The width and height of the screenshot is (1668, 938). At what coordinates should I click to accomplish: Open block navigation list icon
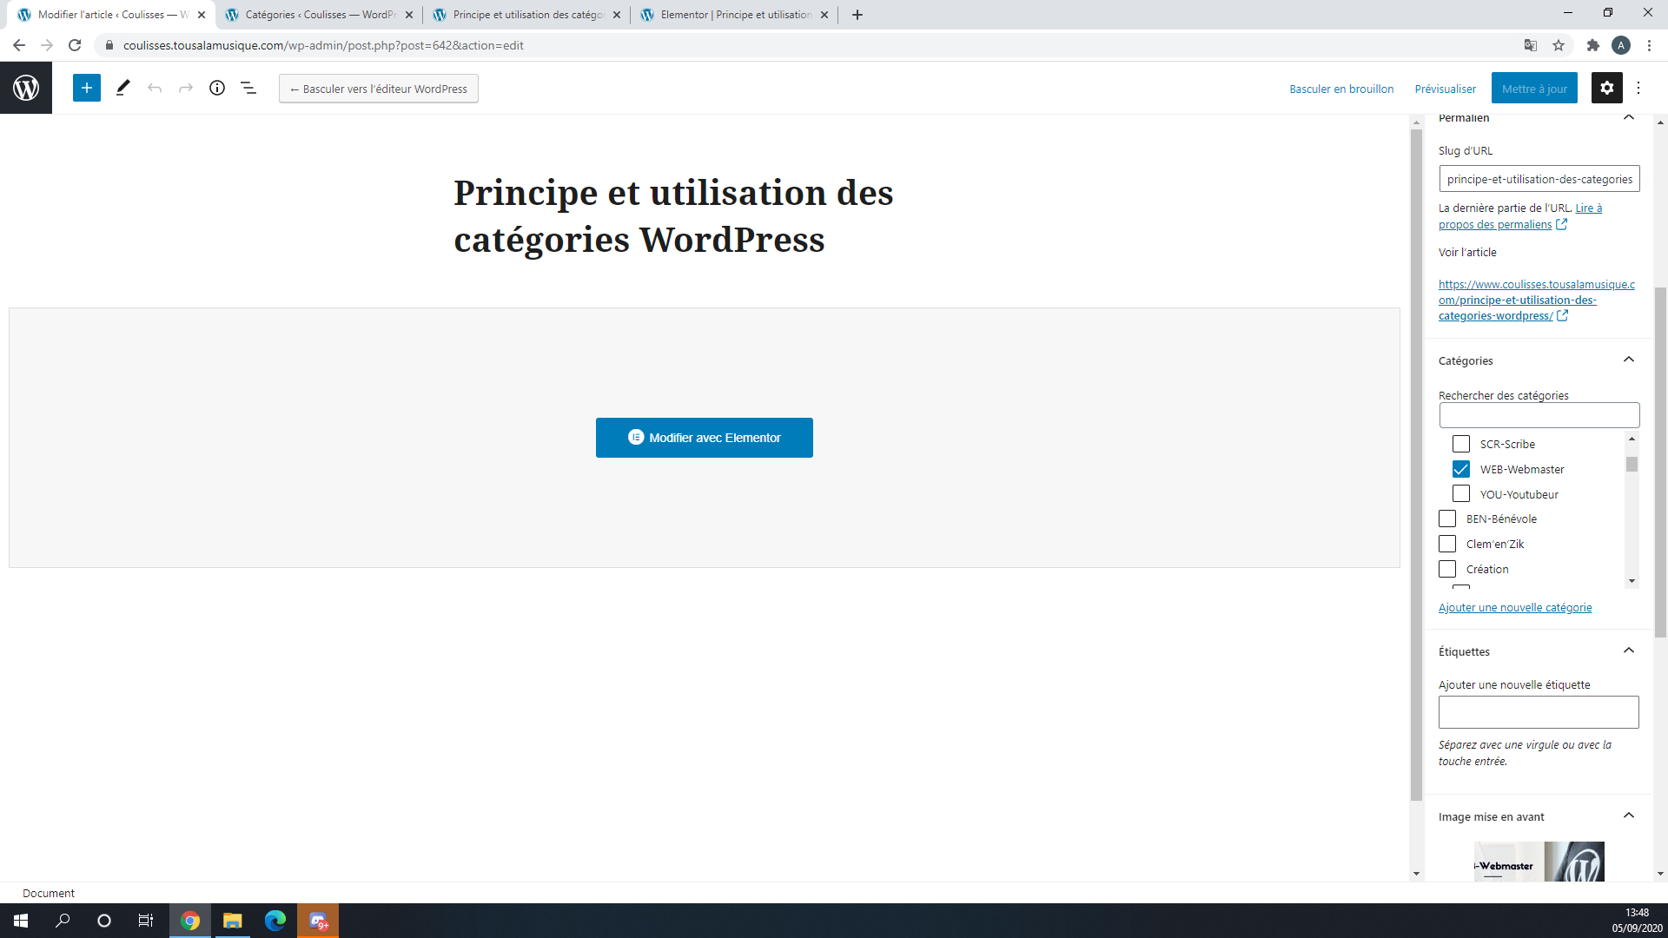[248, 88]
